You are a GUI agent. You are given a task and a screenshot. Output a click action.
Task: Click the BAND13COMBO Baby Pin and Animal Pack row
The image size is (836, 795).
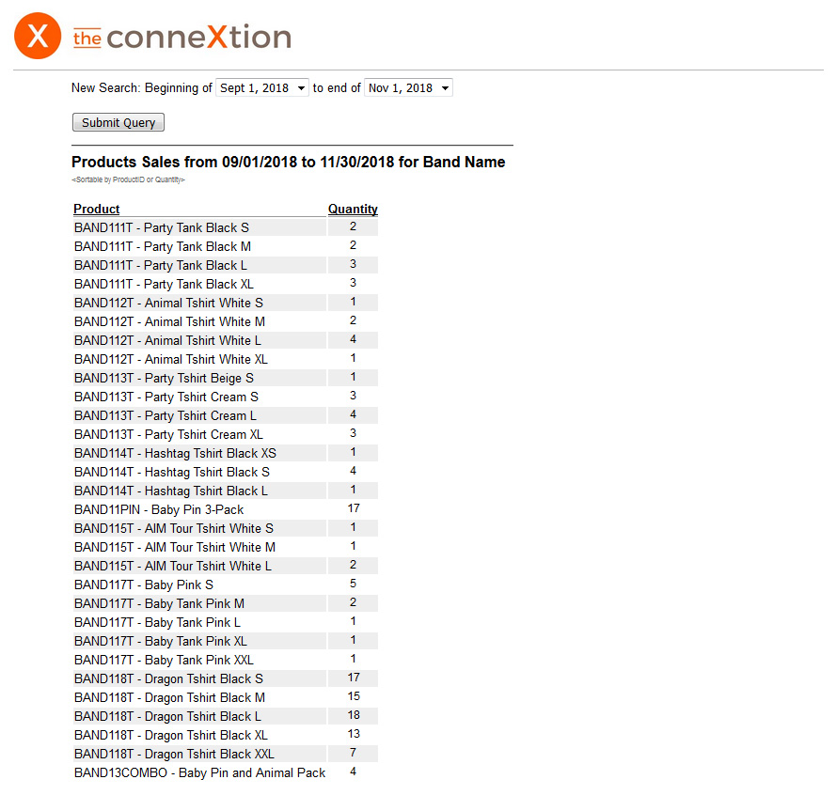coord(199,772)
